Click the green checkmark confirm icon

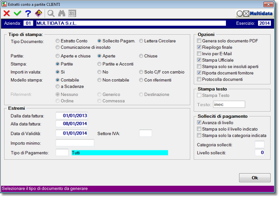click(x=17, y=13)
